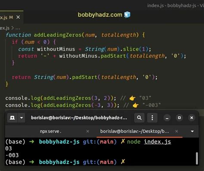Close the terminal window
This screenshot has width=204, height=171.
[192, 118]
